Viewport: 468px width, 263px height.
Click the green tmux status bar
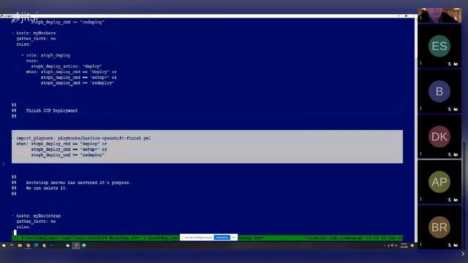click(x=207, y=238)
